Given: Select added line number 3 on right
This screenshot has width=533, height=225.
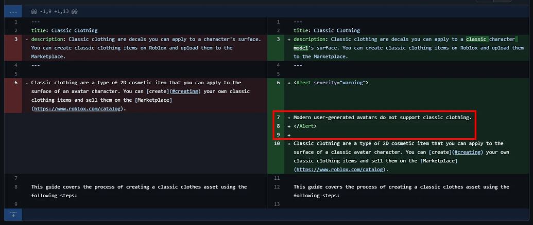Looking at the screenshot, I should tap(278, 39).
